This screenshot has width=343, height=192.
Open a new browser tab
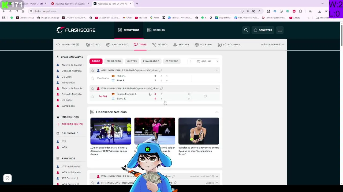tap(137, 4)
